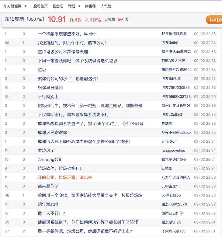This screenshot has width=222, height=237.
Task: View user profile 干柴烈火掌abc
Action: coord(173,231)
